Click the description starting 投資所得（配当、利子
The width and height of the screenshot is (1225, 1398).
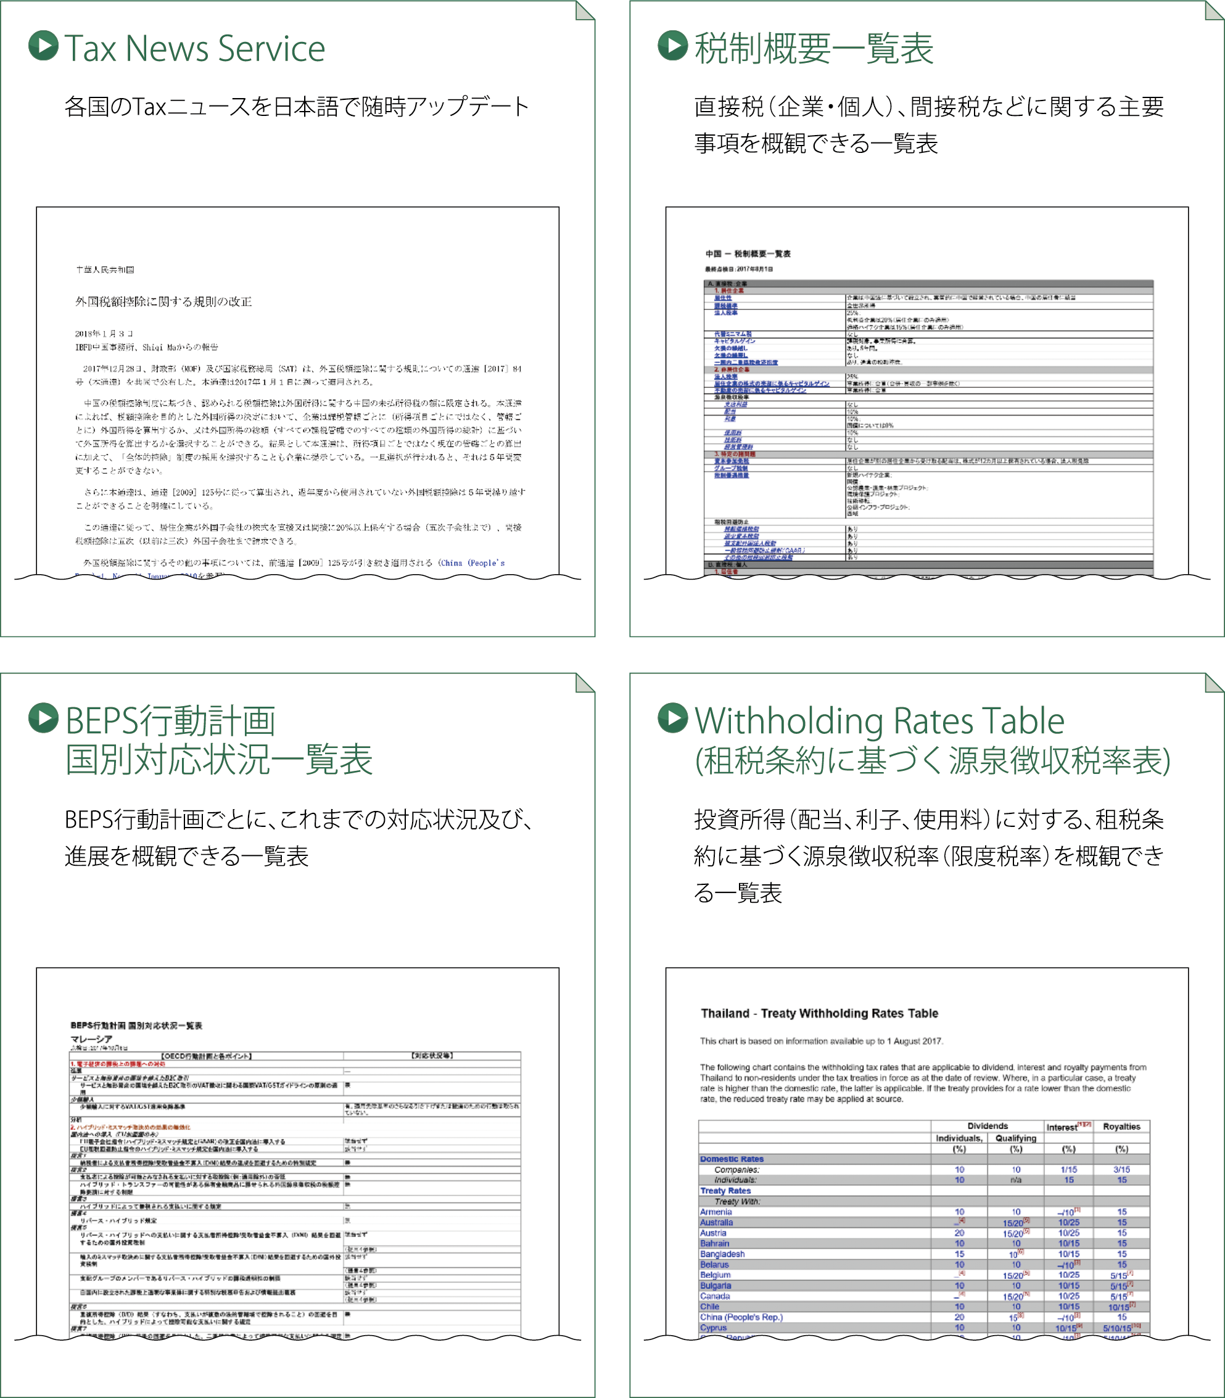coord(929,855)
